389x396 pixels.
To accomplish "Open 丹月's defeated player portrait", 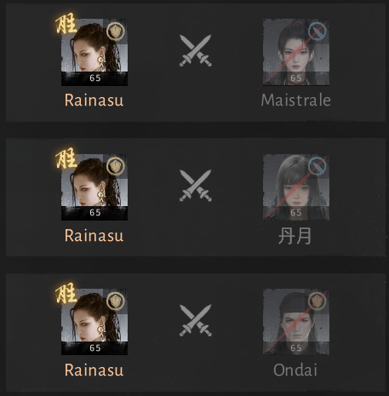I will [x=296, y=187].
